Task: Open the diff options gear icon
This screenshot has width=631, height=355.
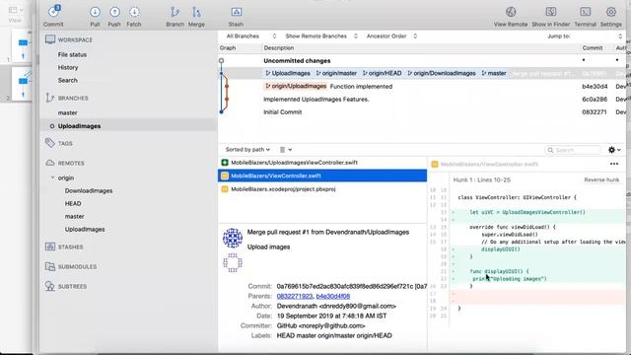Action: point(614,150)
